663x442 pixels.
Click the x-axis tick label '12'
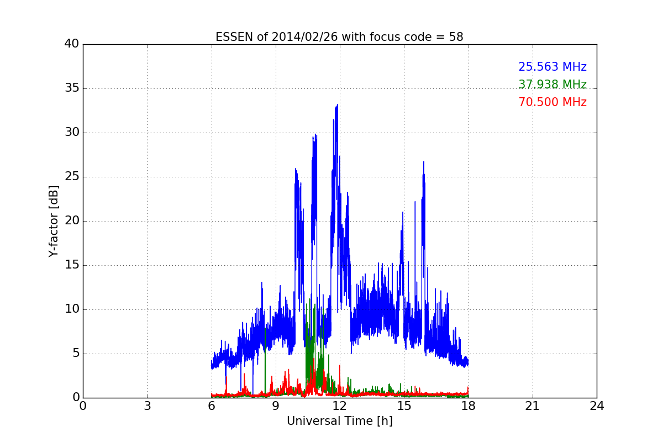click(340, 406)
